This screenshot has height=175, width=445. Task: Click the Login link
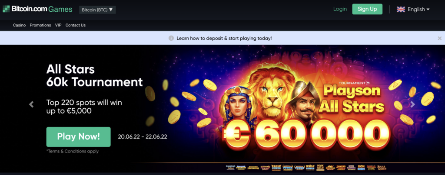pyautogui.click(x=340, y=9)
